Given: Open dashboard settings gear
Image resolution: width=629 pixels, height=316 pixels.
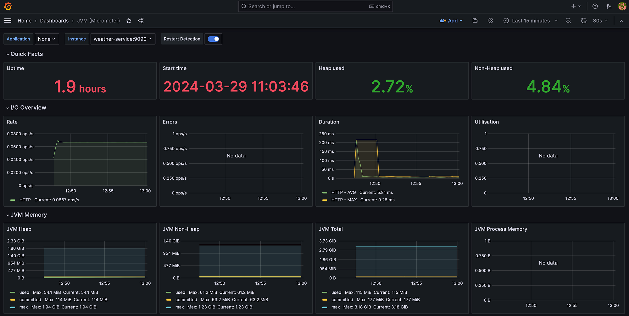Looking at the screenshot, I should coord(491,21).
